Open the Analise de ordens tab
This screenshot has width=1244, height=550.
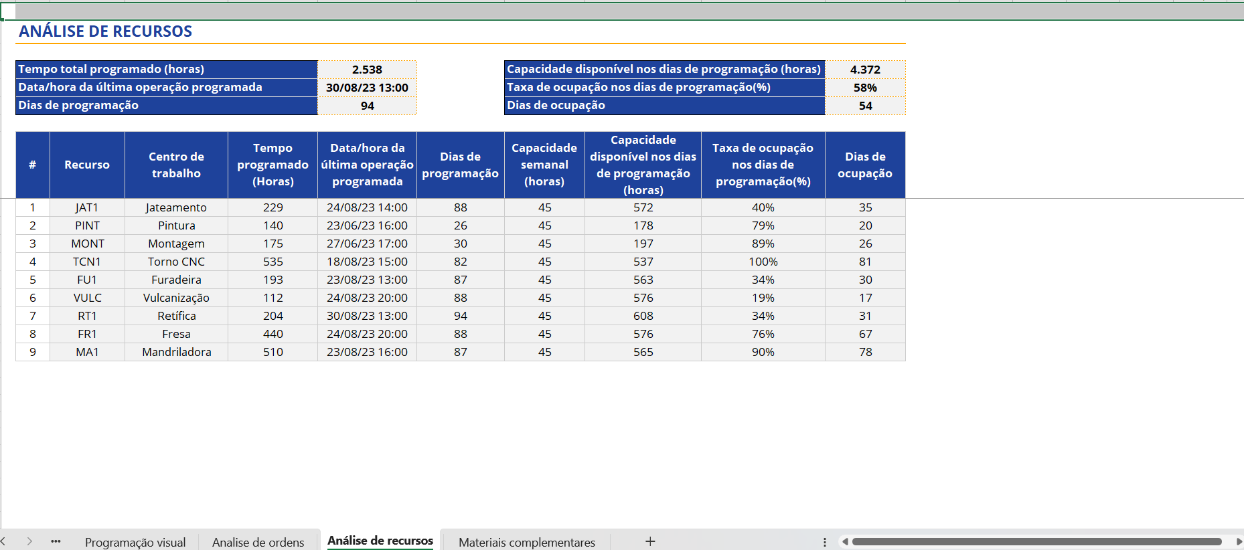click(258, 542)
